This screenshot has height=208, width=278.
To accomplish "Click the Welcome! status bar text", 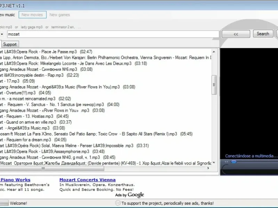I will pyautogui.click(x=18, y=203).
